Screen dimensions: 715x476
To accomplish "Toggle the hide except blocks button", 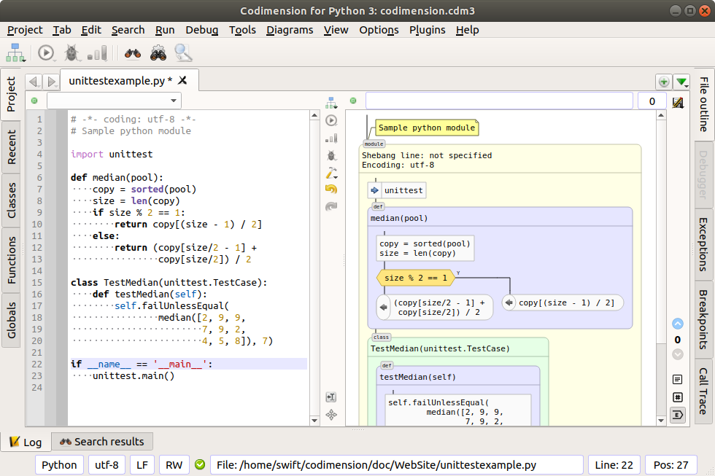I will (x=678, y=415).
